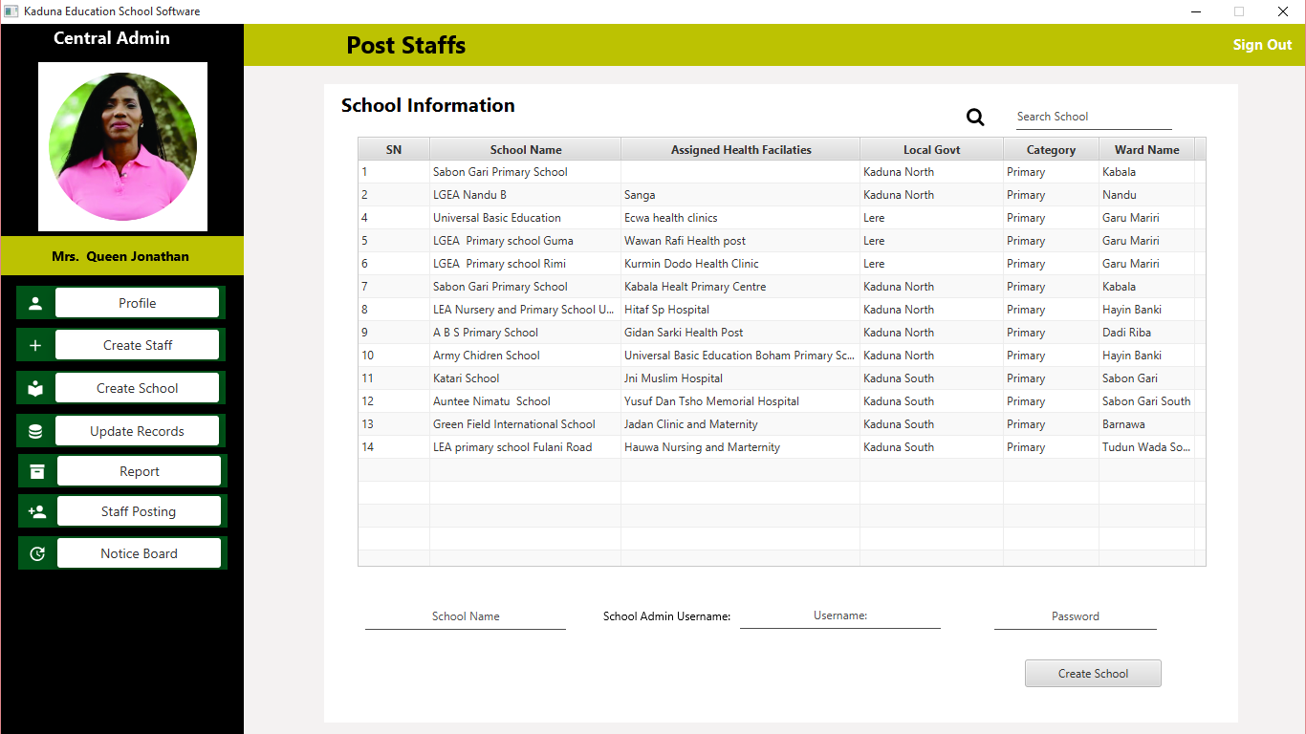Open the Profile page

pos(138,303)
